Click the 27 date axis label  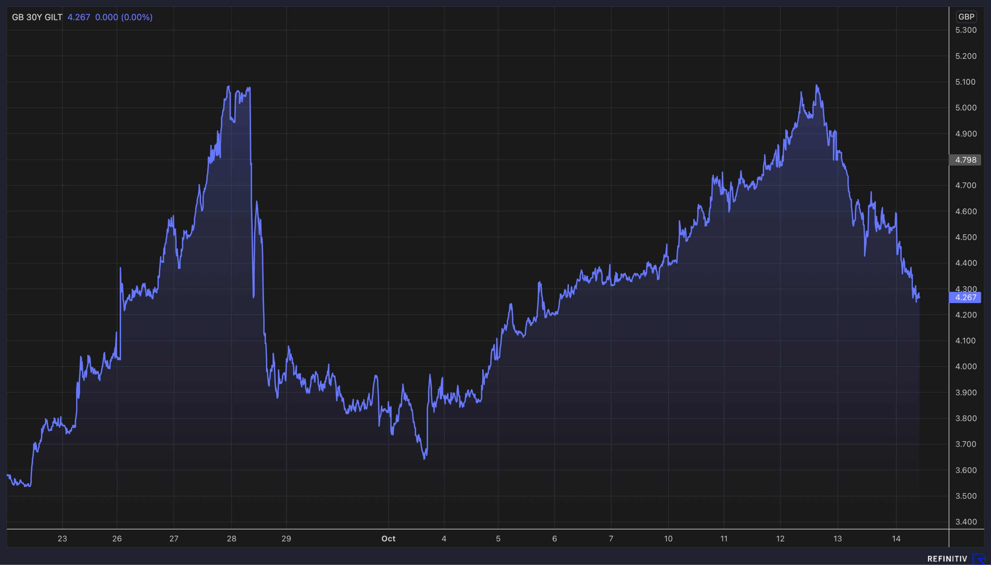(x=174, y=539)
